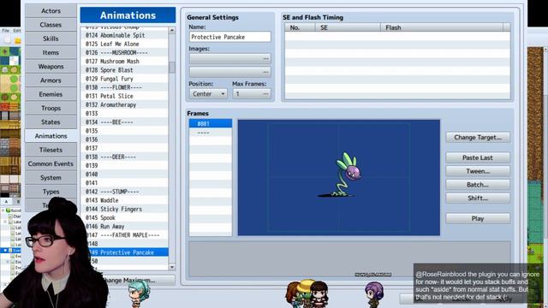Open the Common Events tab
Image resolution: width=548 pixels, height=308 pixels.
coord(51,163)
